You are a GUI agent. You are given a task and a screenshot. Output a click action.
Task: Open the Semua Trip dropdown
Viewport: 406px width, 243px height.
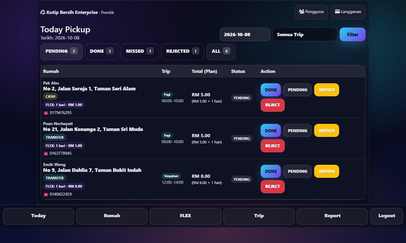click(x=305, y=34)
